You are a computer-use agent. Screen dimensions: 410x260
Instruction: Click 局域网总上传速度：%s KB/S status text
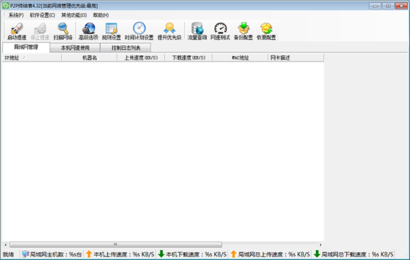click(274, 254)
